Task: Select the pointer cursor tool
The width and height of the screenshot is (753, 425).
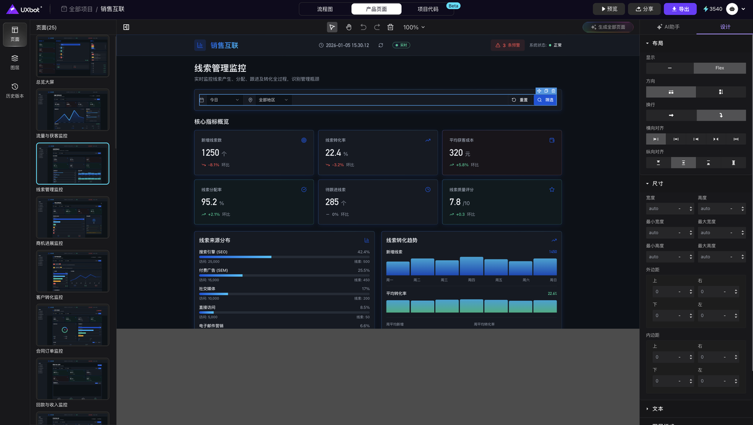Action: tap(332, 27)
